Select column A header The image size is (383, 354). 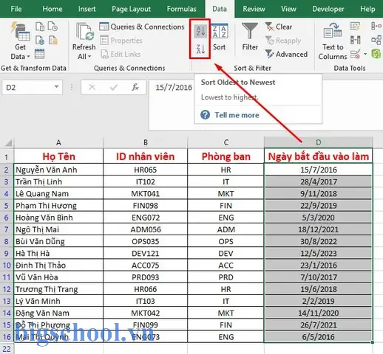[x=58, y=142]
